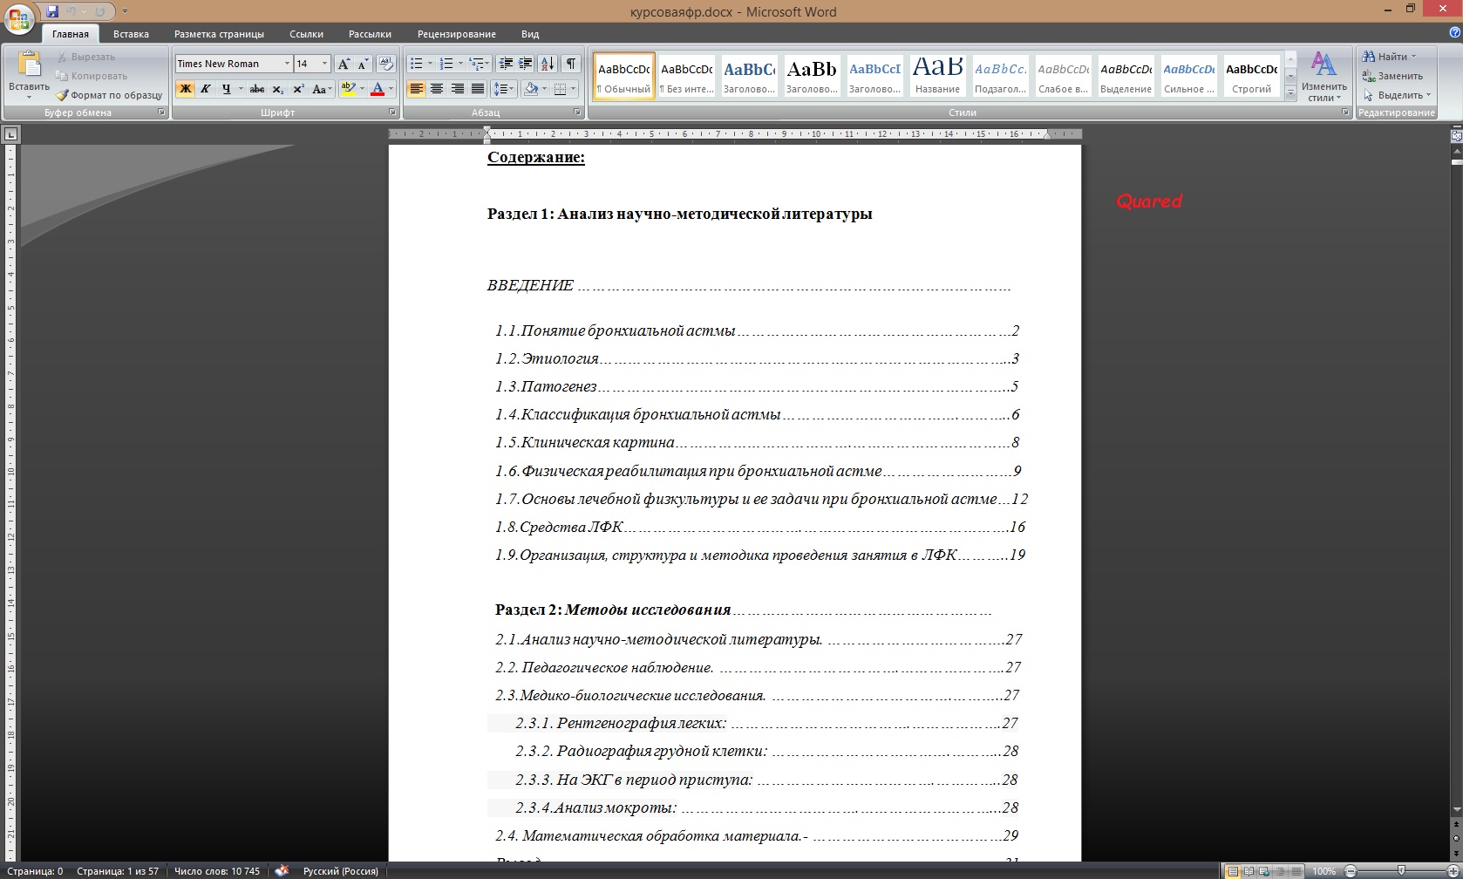The image size is (1463, 879).
Task: Save the document via Quick Access
Action: point(53,11)
